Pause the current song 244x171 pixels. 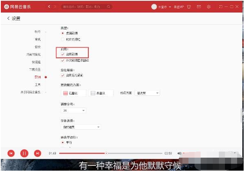24,153
